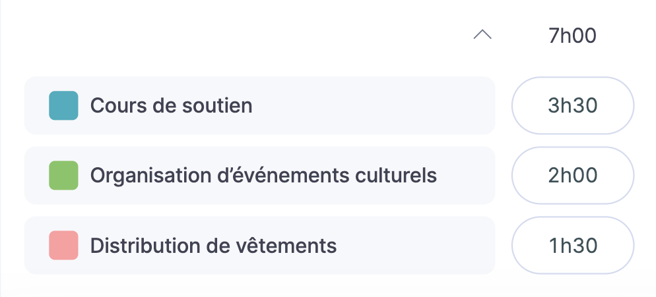The height and width of the screenshot is (297, 656).
Task: Open the first activity in the list
Action: tap(171, 105)
